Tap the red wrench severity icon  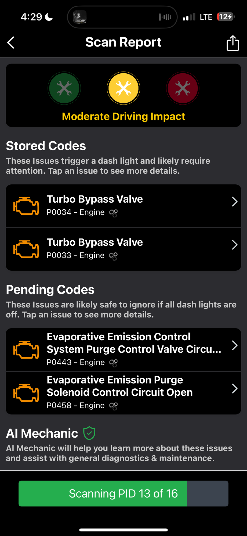click(x=183, y=88)
